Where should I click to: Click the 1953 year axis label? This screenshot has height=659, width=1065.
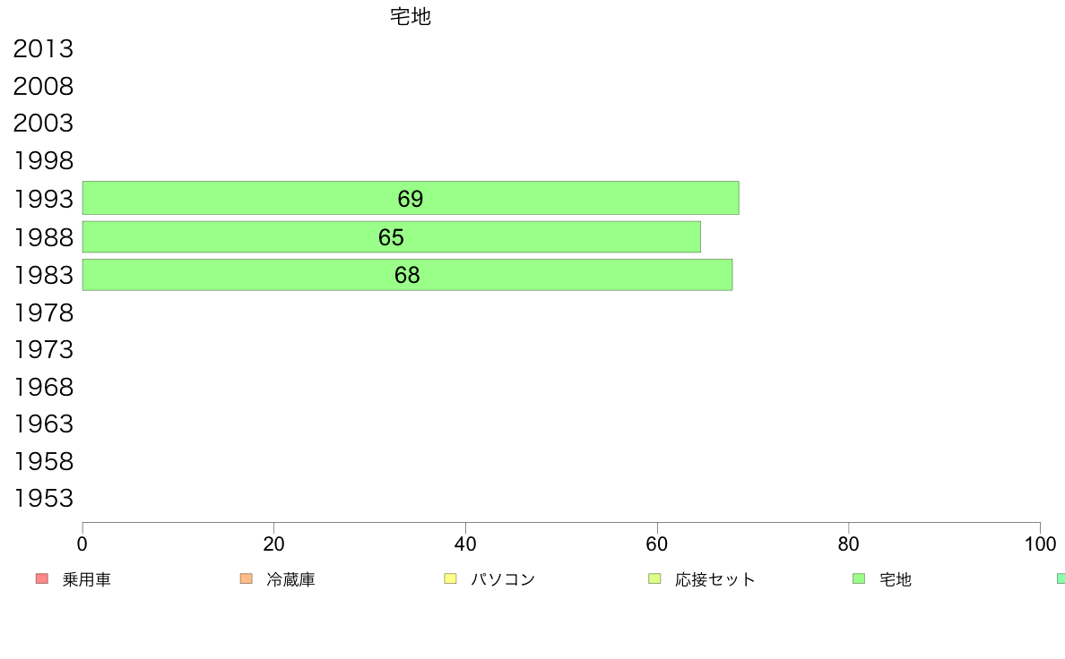click(43, 498)
